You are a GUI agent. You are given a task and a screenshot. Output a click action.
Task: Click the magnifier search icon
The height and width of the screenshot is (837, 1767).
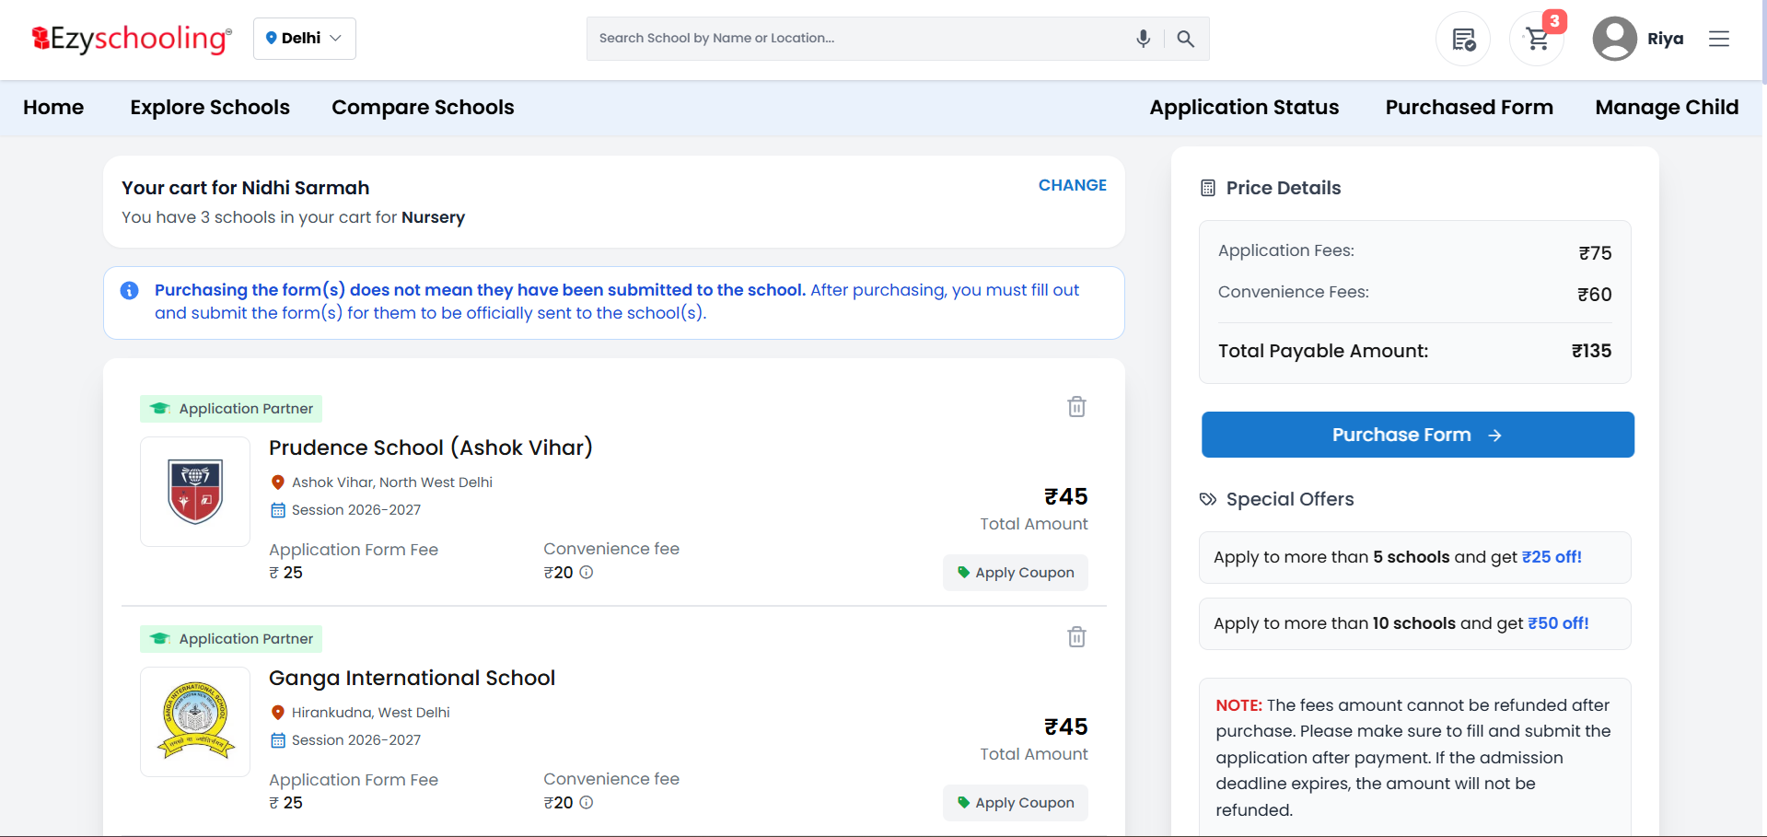point(1186,39)
